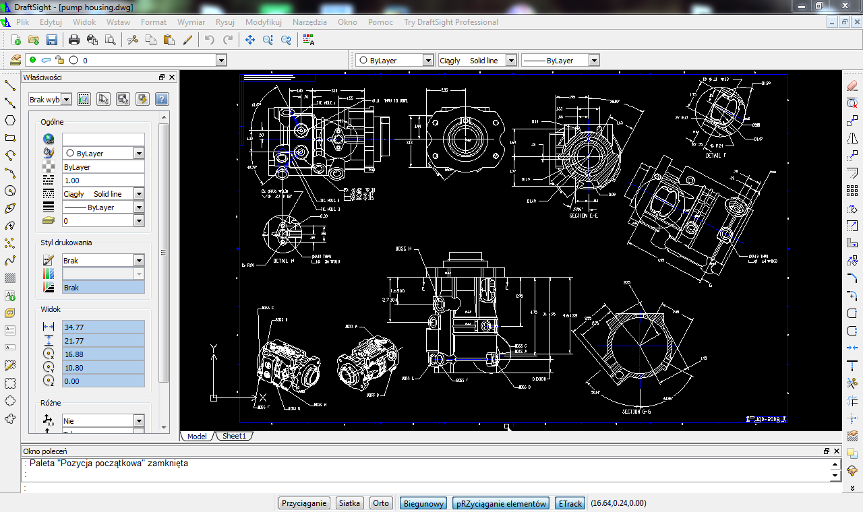863x512 pixels.
Task: Open the layer selection dropdown
Action: tap(220, 61)
